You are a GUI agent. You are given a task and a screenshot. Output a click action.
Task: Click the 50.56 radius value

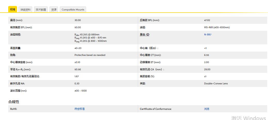pyautogui.click(x=78, y=69)
